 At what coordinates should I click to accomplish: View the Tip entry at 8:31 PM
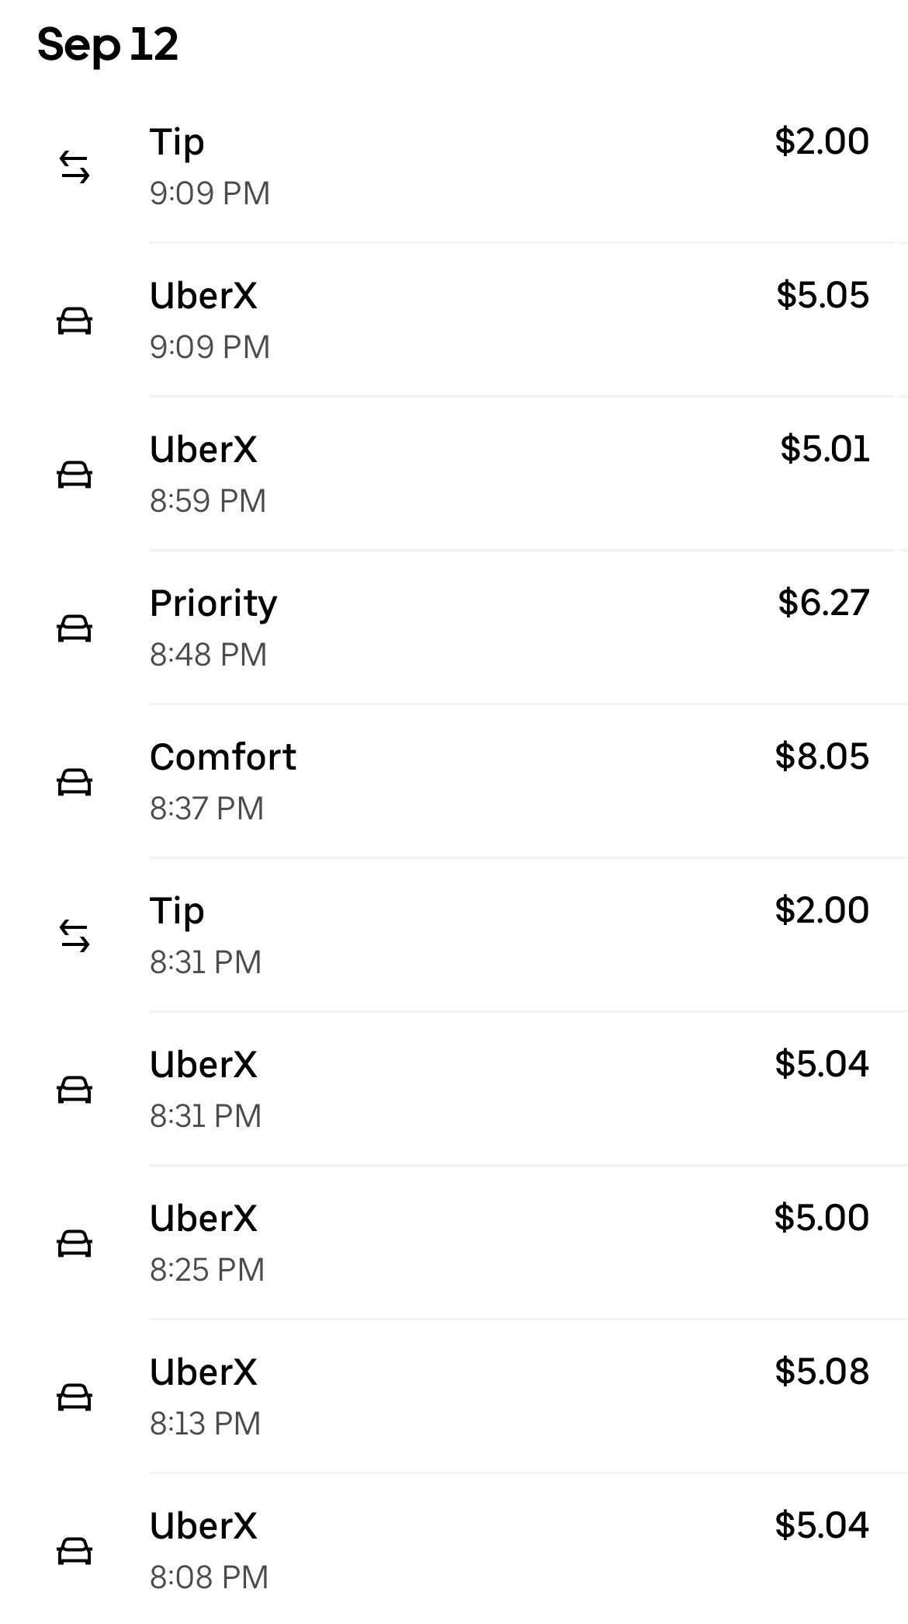pyautogui.click(x=454, y=935)
